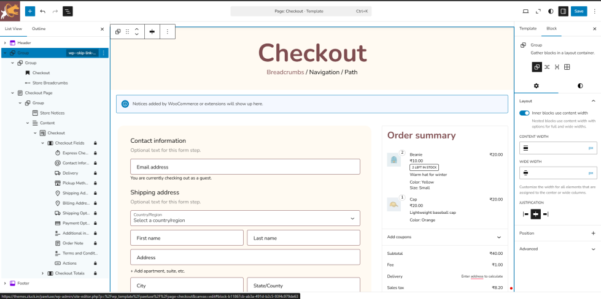Justify items center

coord(536,214)
